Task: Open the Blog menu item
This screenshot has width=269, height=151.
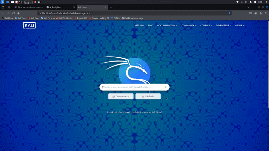Action: [150, 25]
